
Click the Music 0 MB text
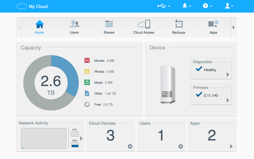pyautogui.click(x=103, y=82)
